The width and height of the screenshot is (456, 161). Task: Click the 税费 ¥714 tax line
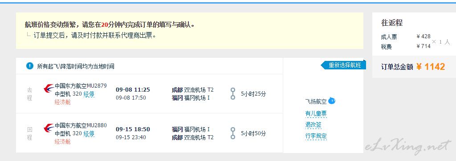click(x=406, y=47)
